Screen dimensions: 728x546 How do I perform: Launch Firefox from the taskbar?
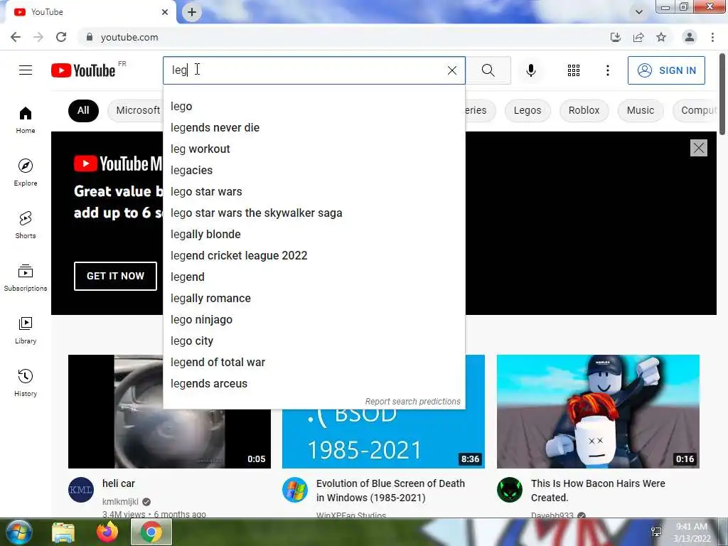point(107,532)
